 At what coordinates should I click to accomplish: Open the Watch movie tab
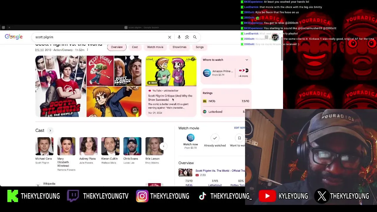click(x=155, y=47)
